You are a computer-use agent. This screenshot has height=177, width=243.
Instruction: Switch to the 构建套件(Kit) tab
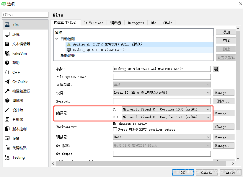click(65, 23)
